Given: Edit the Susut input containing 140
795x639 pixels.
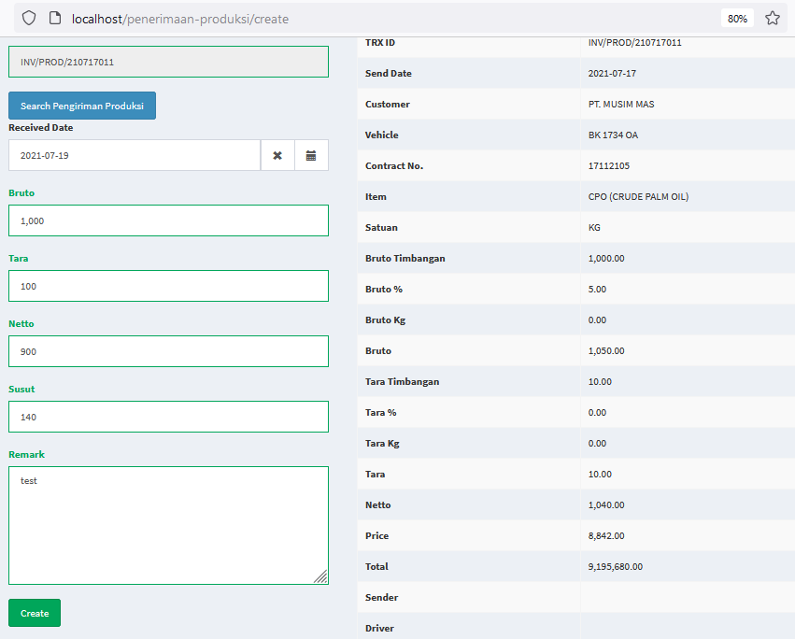Looking at the screenshot, I should (x=168, y=417).
